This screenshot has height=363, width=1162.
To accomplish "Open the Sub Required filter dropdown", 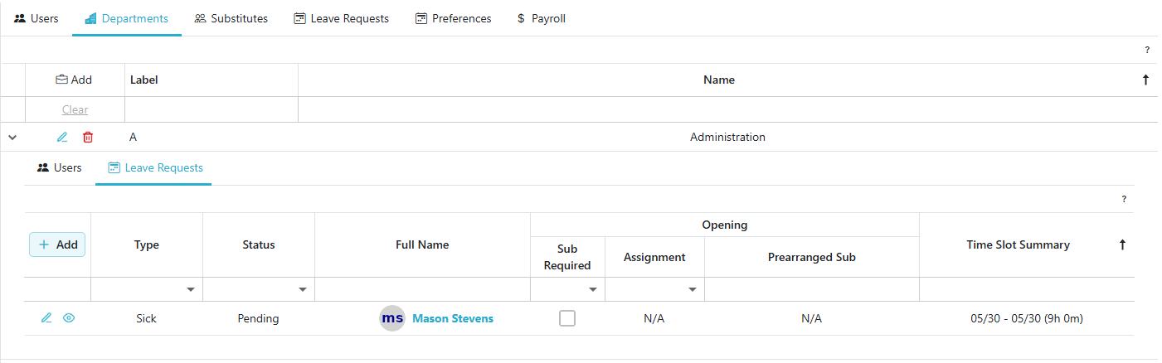I will pos(593,289).
